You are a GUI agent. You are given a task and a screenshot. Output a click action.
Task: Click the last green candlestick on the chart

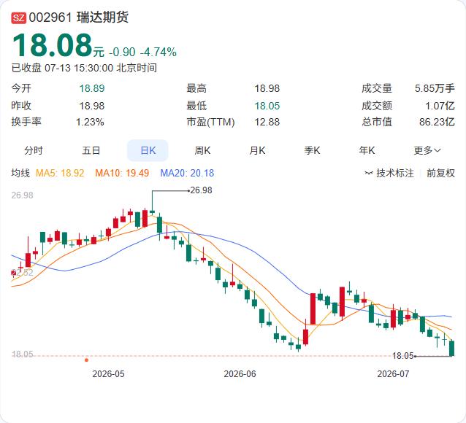click(451, 348)
